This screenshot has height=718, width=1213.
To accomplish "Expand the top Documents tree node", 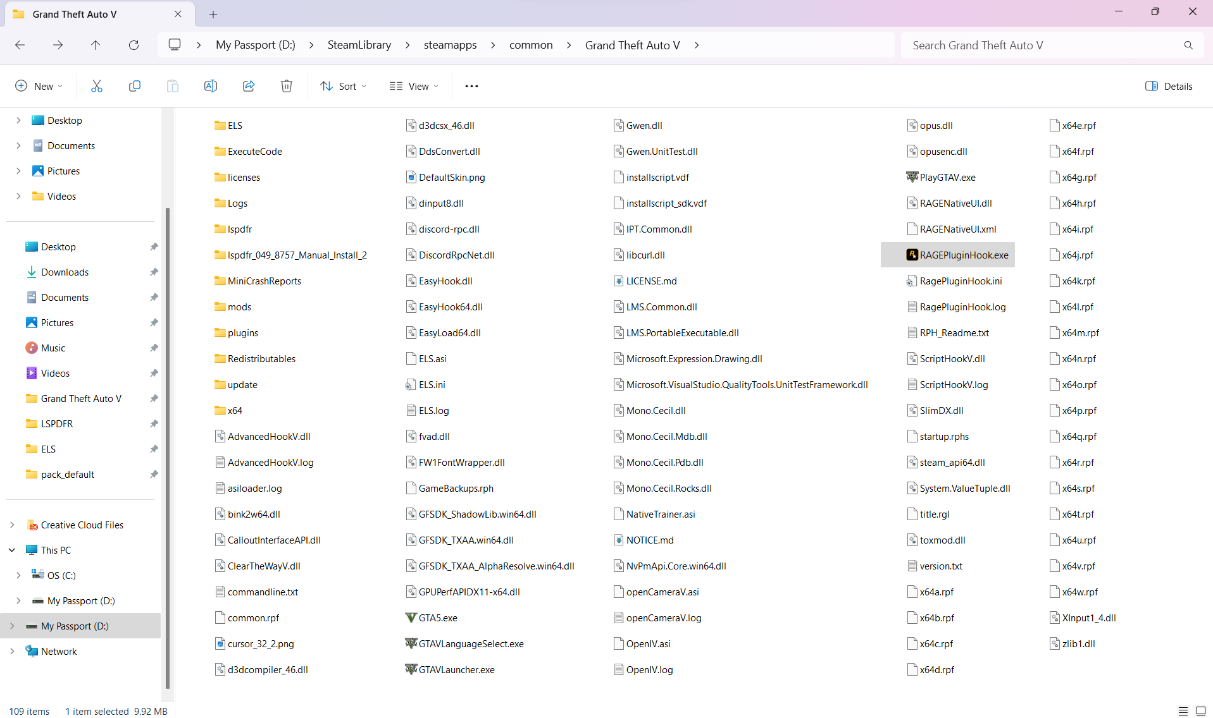I will (x=18, y=145).
